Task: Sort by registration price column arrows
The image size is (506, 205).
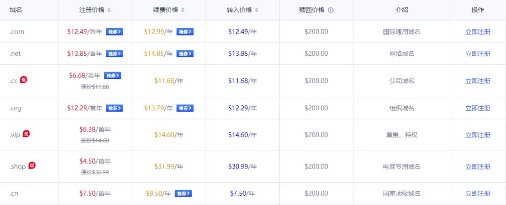Action: click(109, 10)
